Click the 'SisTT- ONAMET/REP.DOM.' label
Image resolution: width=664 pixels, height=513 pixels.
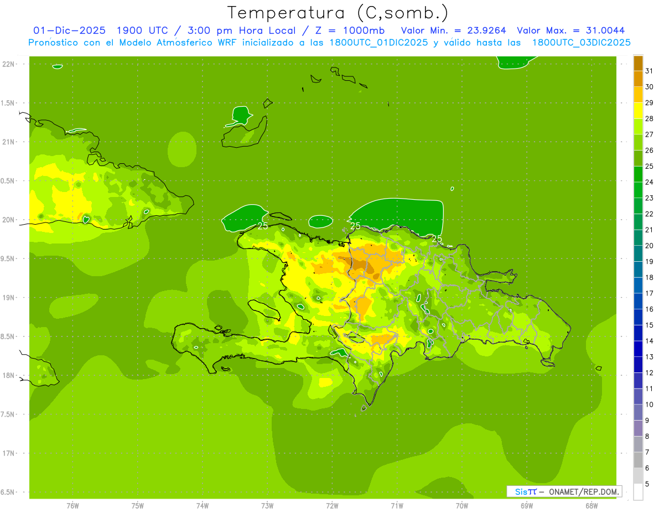(x=564, y=491)
